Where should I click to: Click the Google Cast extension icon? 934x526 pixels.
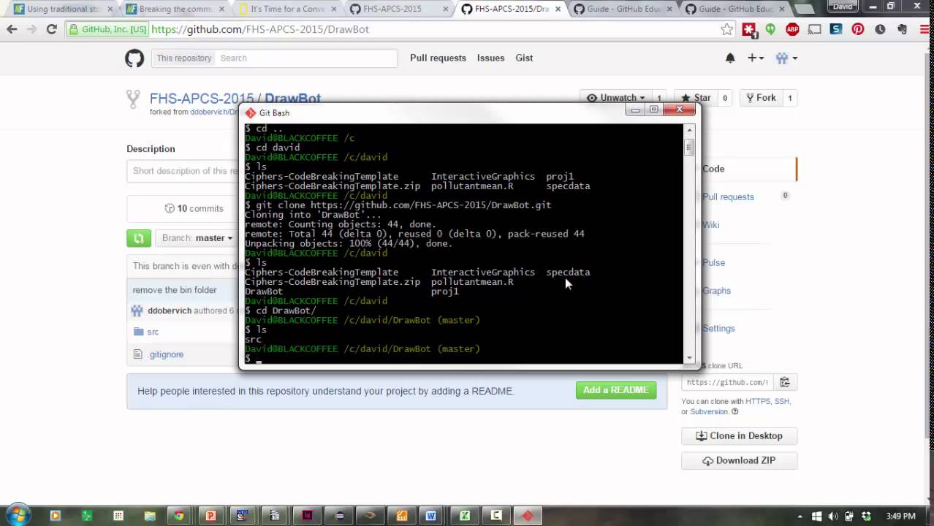point(814,29)
